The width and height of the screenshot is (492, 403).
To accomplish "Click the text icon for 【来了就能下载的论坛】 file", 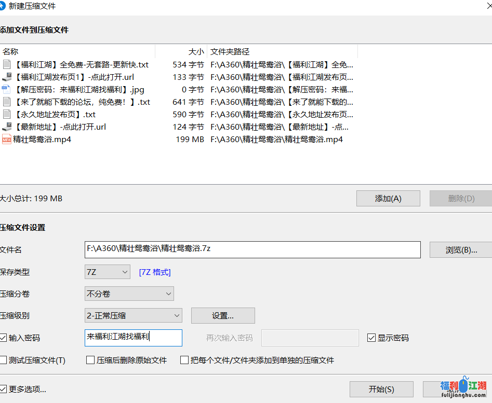I will [x=7, y=102].
